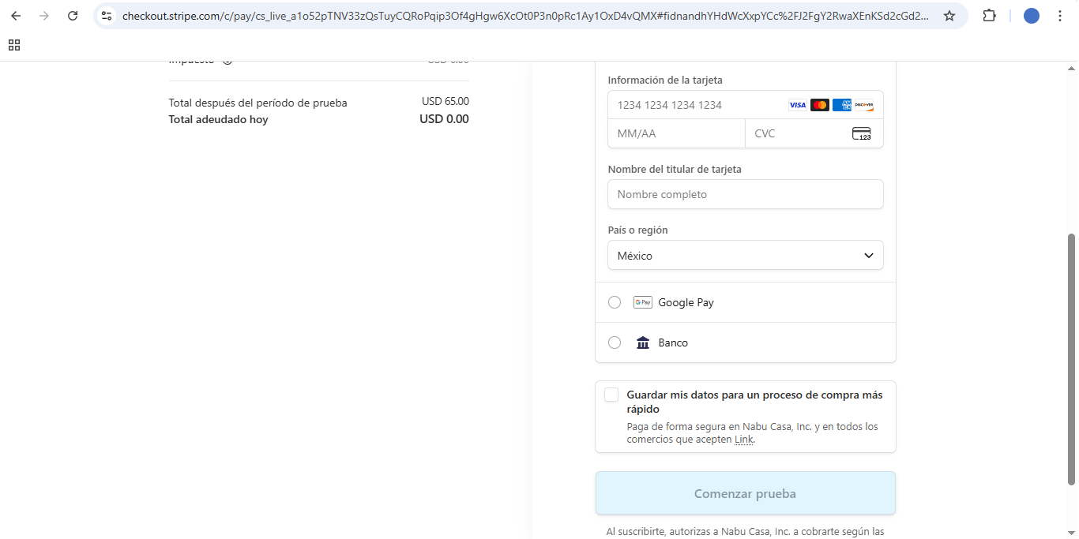
Task: Open the Chrome three-dot menu
Action: pos(1060,16)
